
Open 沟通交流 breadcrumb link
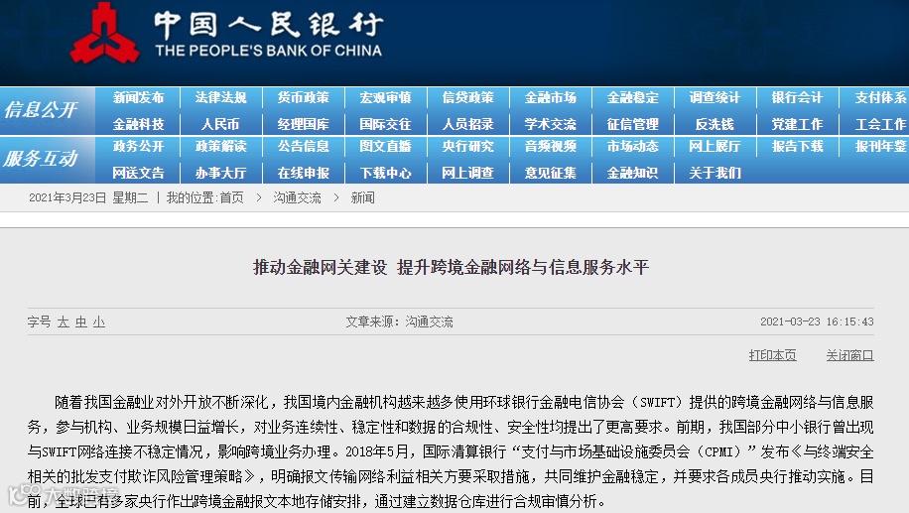(x=297, y=197)
